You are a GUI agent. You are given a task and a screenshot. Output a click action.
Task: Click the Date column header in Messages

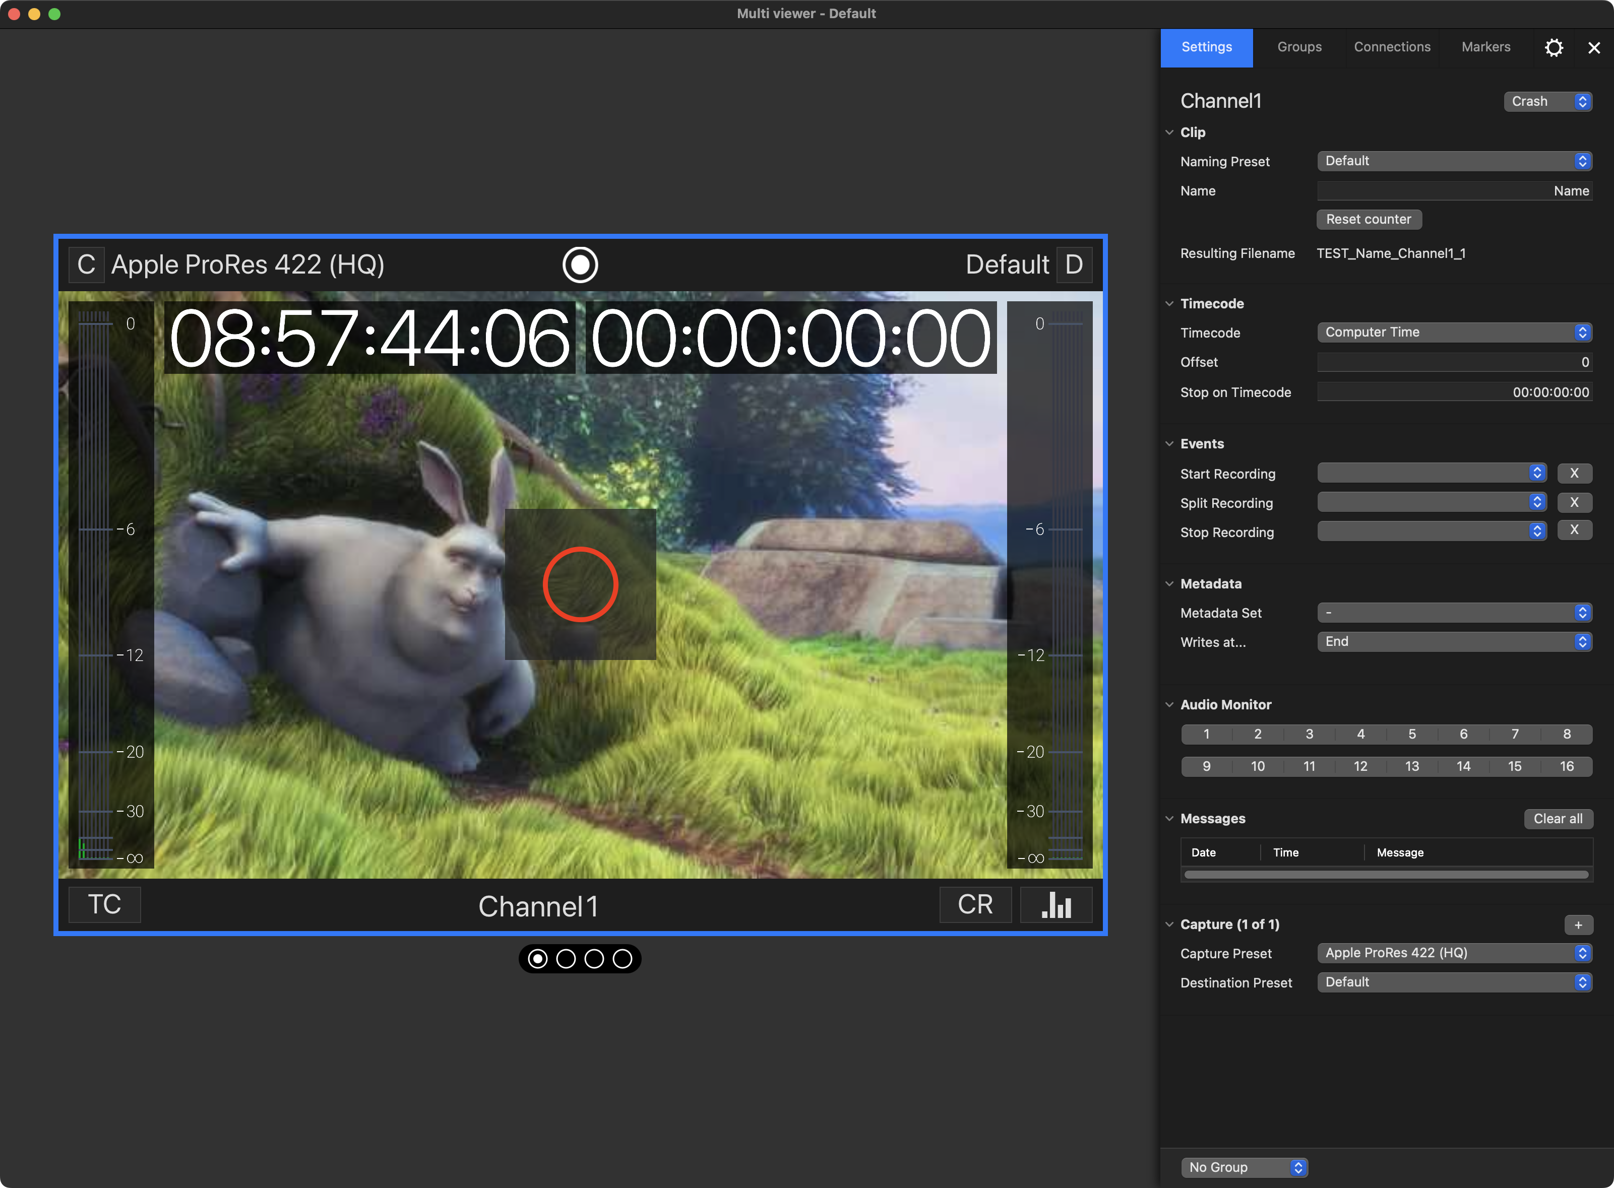[1220, 853]
